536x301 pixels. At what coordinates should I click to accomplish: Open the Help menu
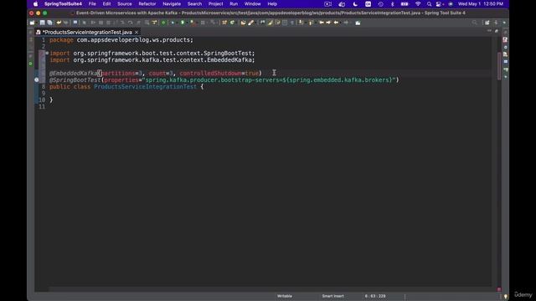tap(272, 4)
